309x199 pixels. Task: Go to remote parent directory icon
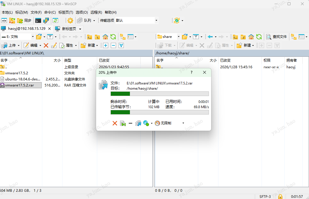pyautogui.click(x=235, y=37)
